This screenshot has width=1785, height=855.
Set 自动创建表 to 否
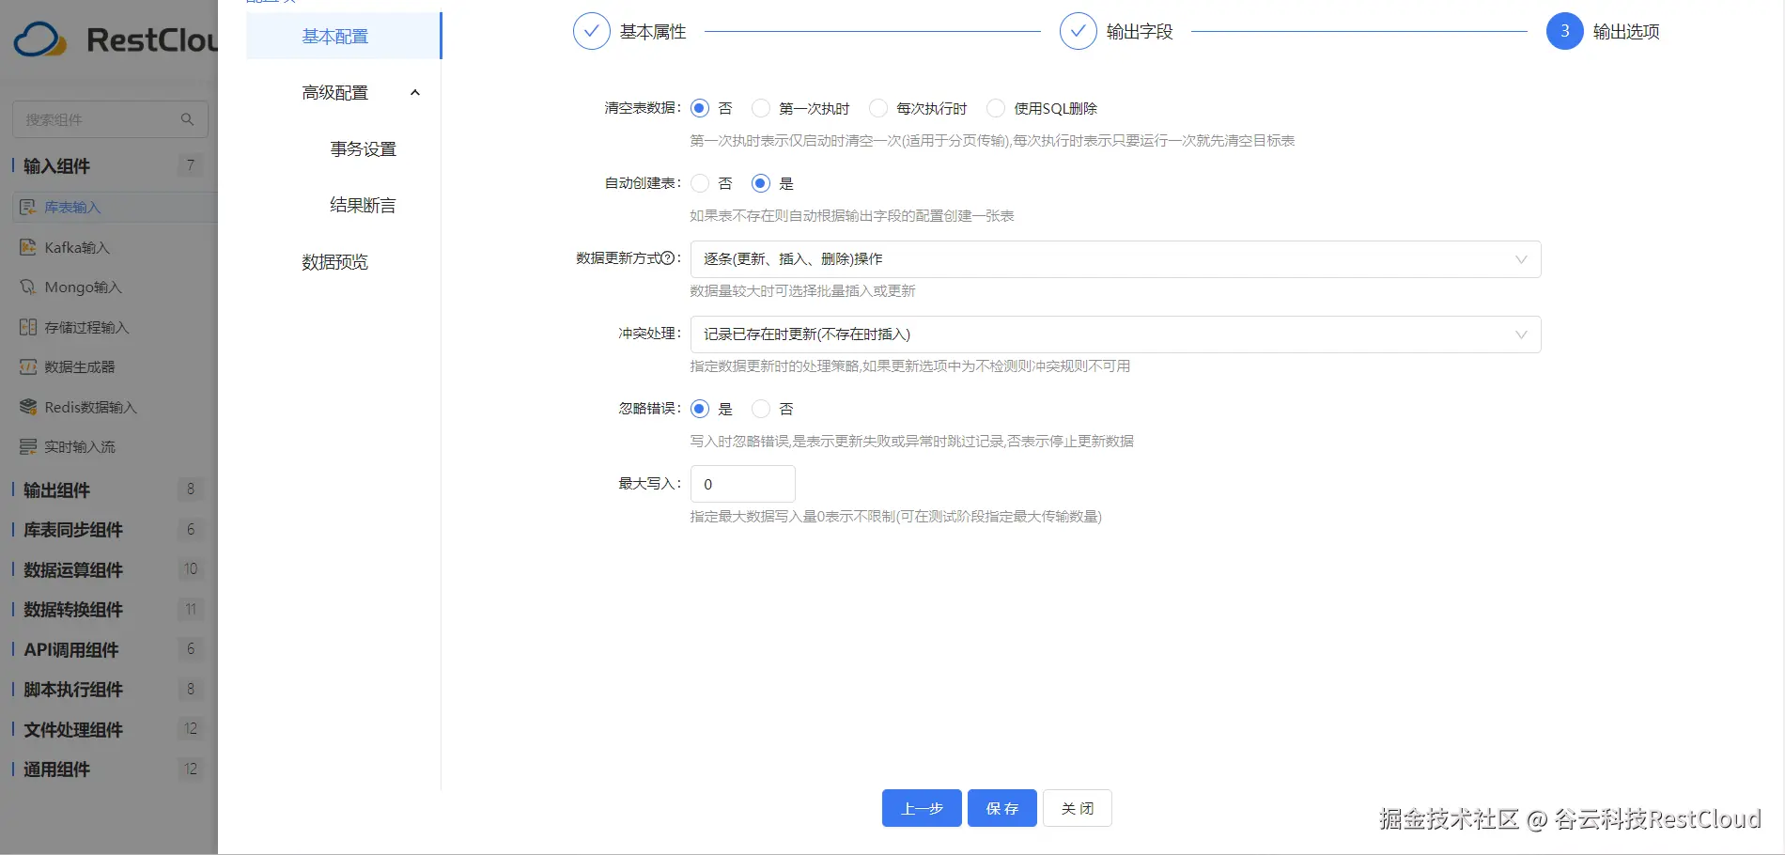pyautogui.click(x=700, y=183)
